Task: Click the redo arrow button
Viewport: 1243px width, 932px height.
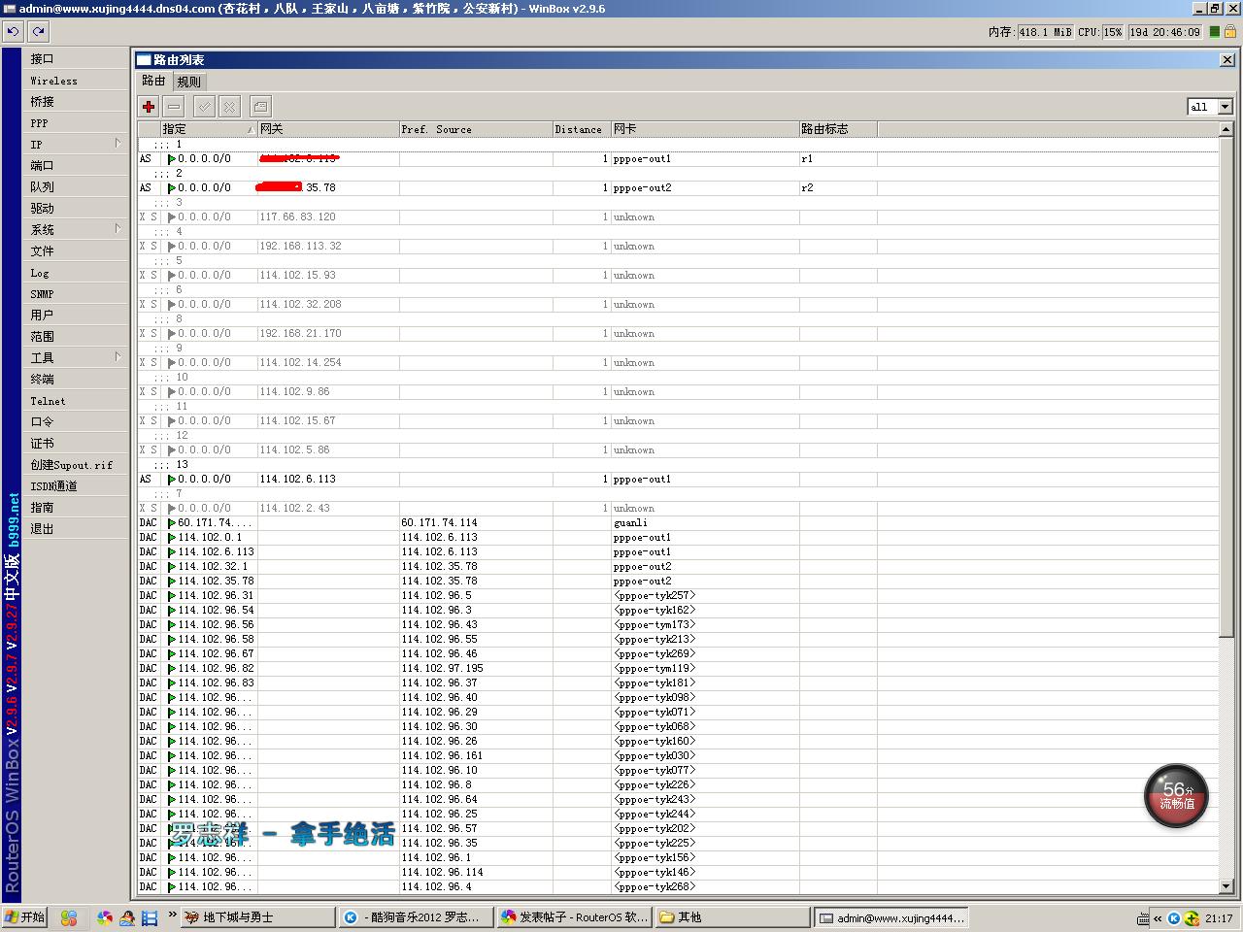Action: click(38, 31)
